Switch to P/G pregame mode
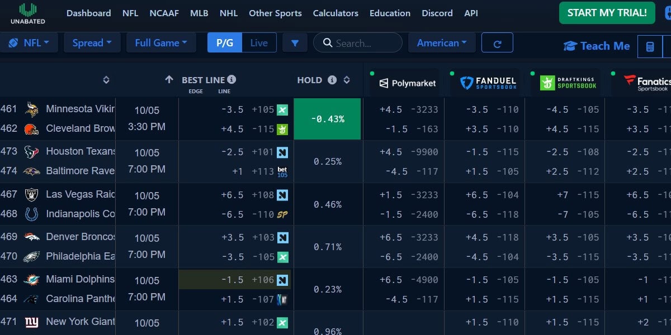The image size is (671, 335). 225,43
